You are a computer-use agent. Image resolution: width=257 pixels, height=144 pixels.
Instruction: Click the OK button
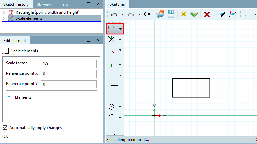(5, 136)
